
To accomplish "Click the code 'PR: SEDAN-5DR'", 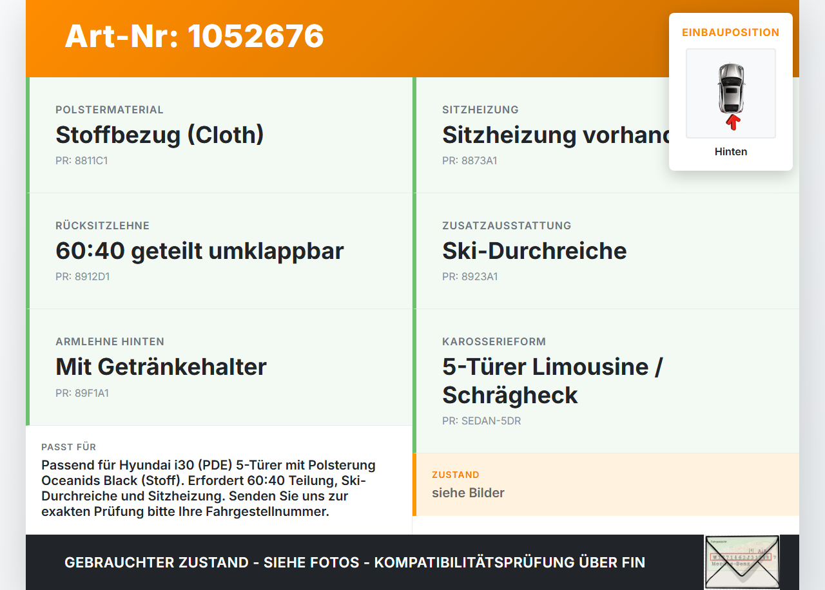I will [x=481, y=421].
